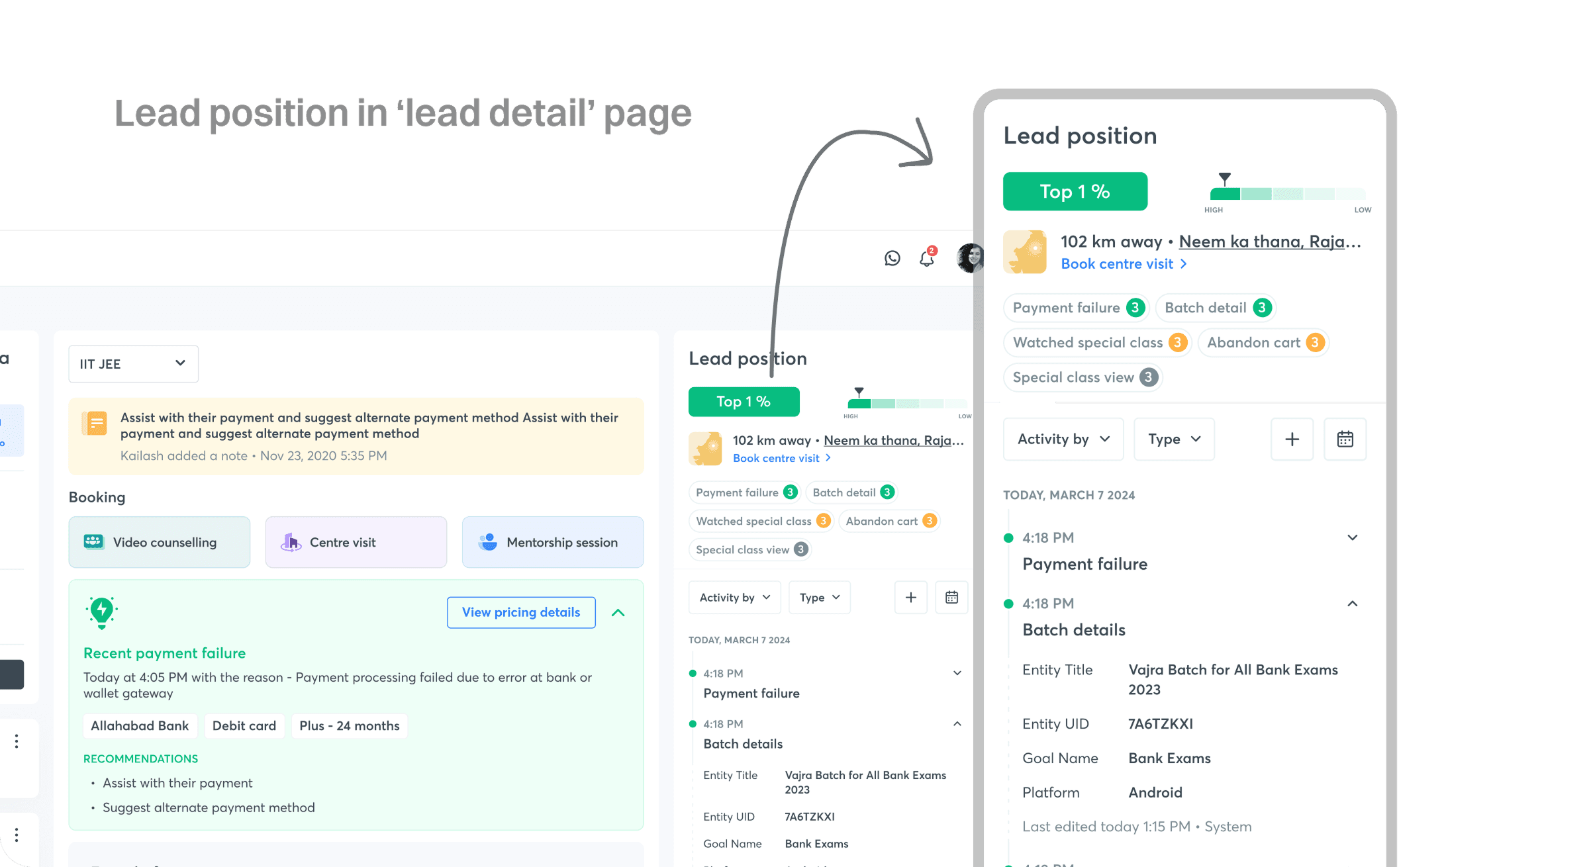Open calendar date picker icon, left panel
1589x867 pixels.
[951, 598]
